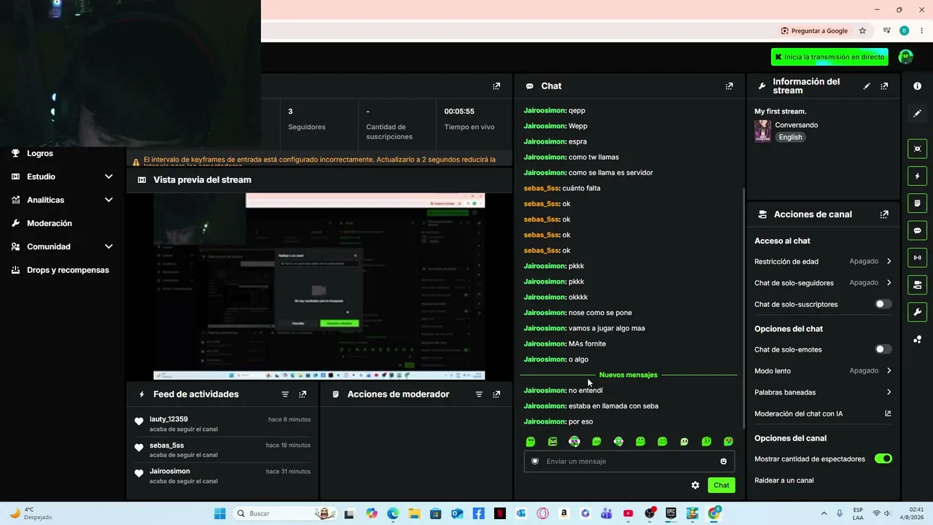Expand the Analíticas menu chevron
Viewport: 933px width, 525px height.
coord(109,200)
